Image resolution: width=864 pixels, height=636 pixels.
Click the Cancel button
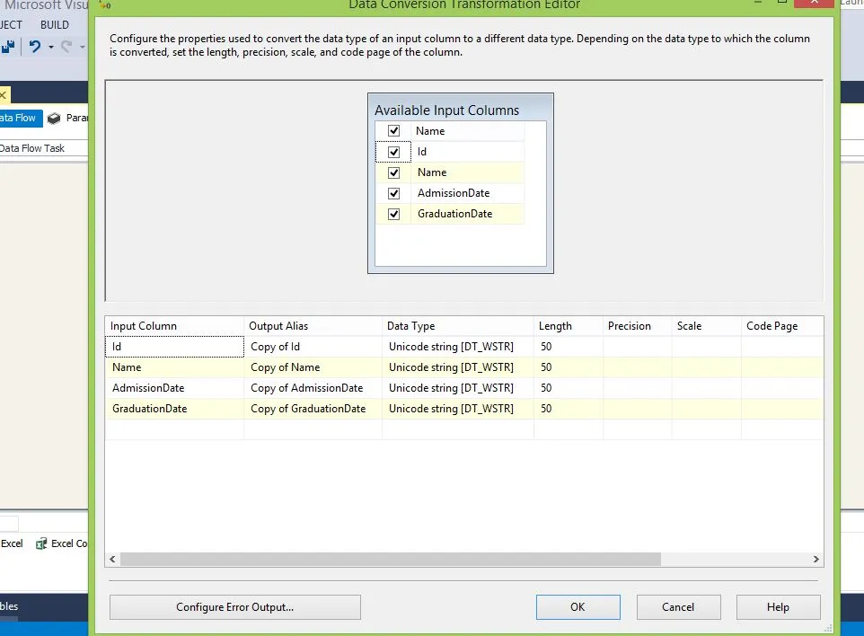coord(678,606)
